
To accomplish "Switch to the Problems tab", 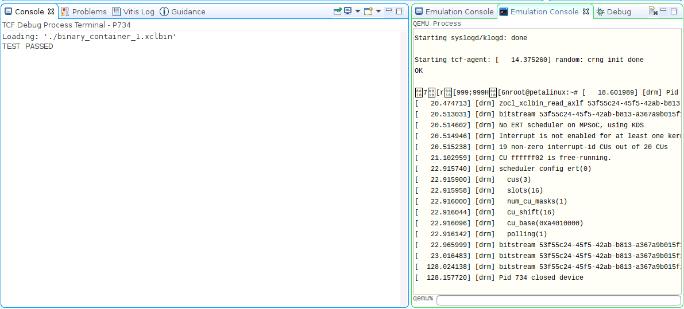I will (84, 11).
